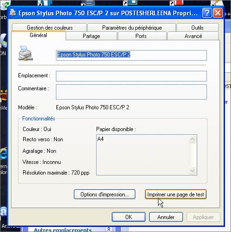
Task: Click the help question mark button
Action: 207,13
